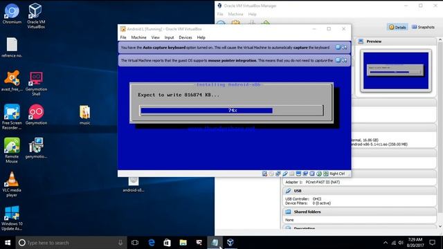
Task: Select the genymotio... installer desktop icon
Action: pyautogui.click(x=36, y=148)
